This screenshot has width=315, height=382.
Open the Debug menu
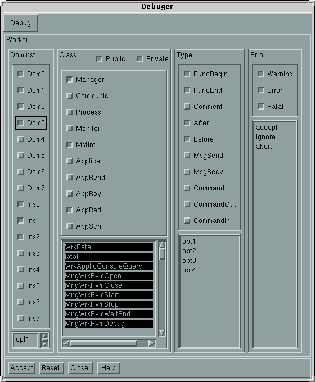tap(20, 23)
